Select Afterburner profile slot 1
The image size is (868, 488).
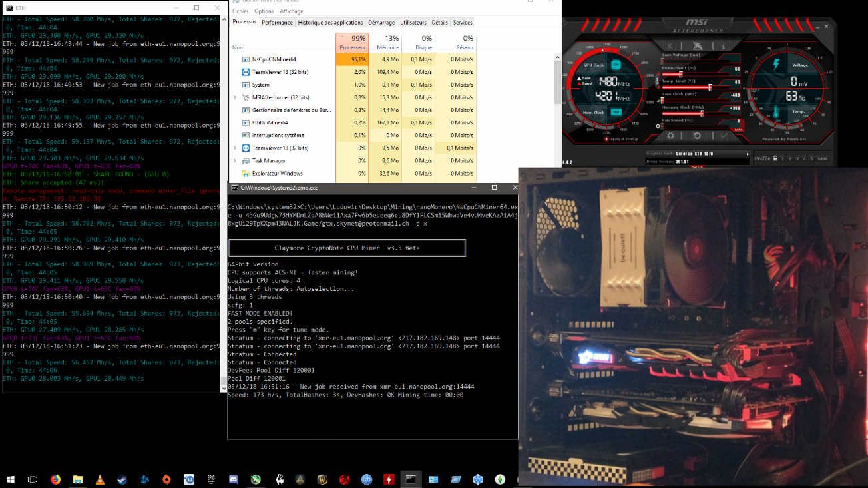point(783,158)
